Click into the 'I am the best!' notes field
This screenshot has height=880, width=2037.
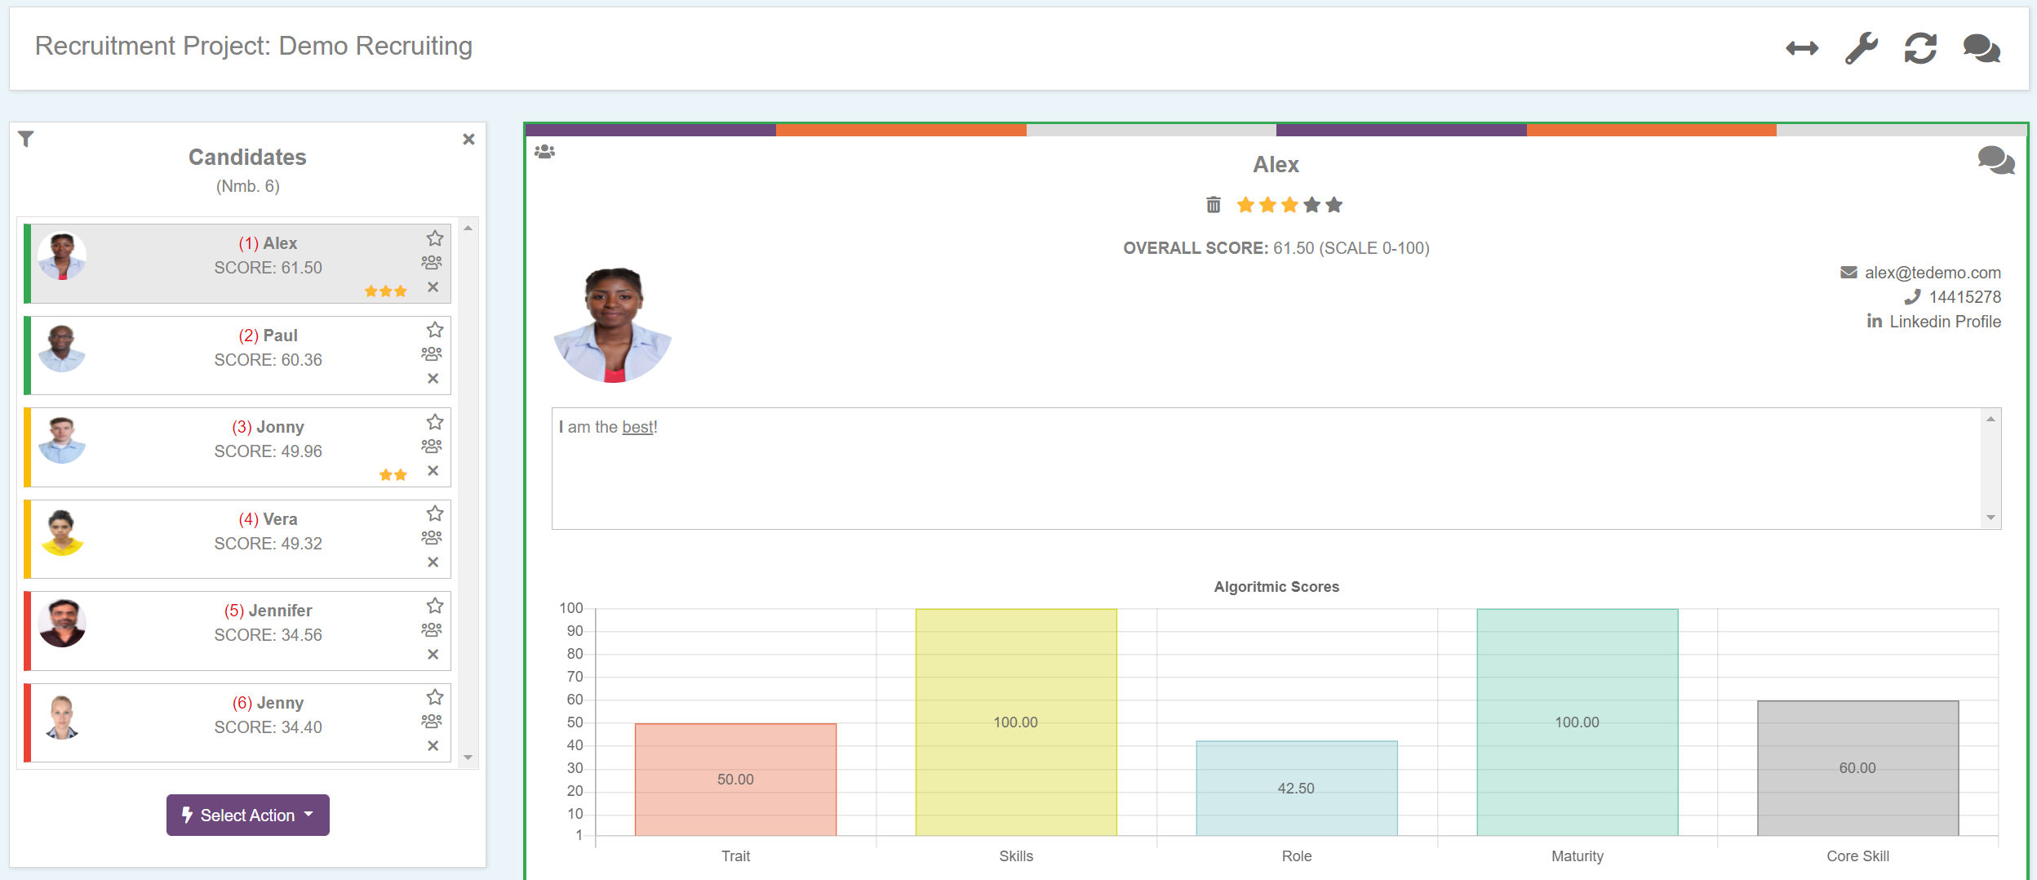point(1265,469)
